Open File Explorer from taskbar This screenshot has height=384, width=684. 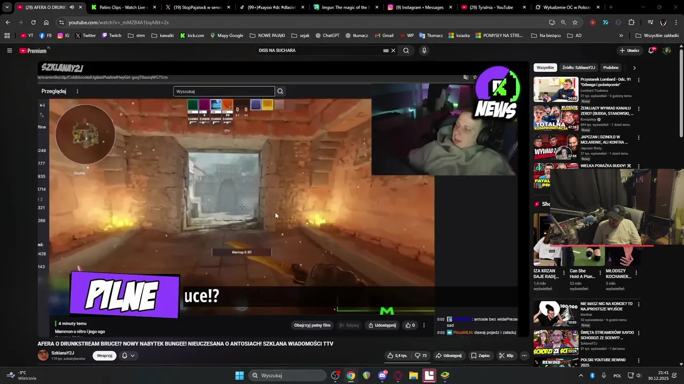[x=414, y=375]
